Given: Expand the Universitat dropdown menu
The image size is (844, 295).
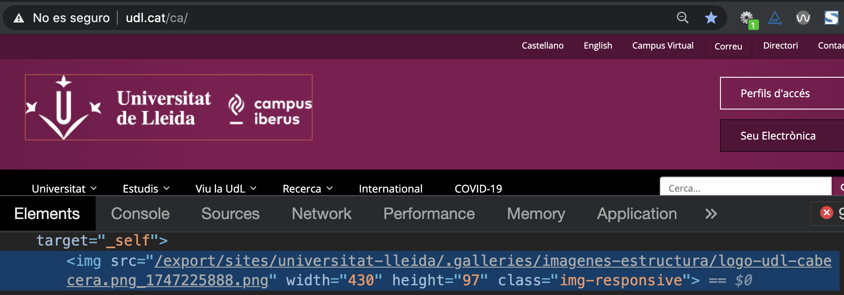Looking at the screenshot, I should pyautogui.click(x=64, y=189).
